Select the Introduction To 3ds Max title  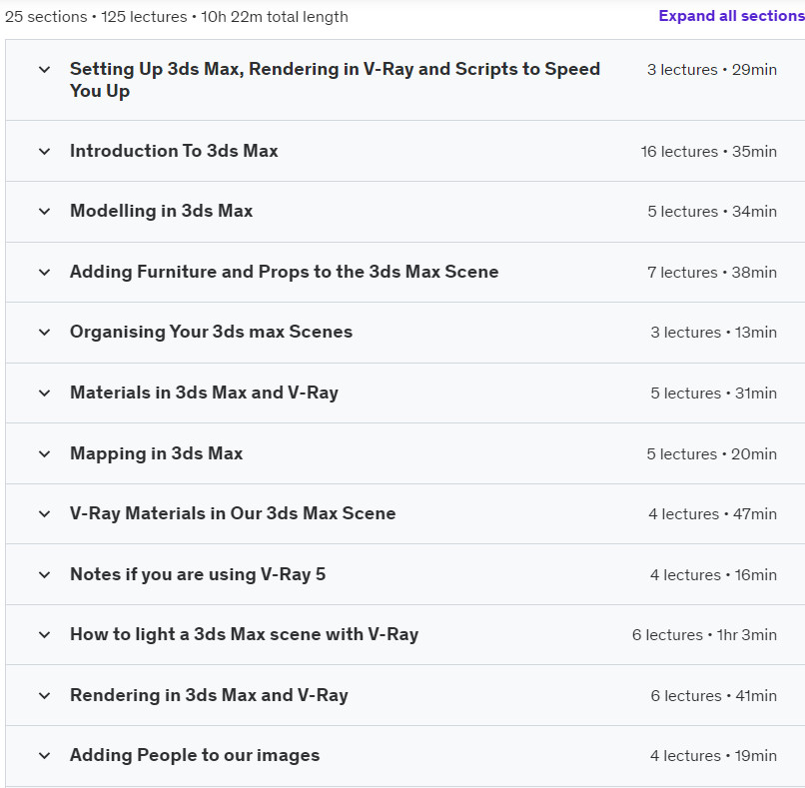174,151
